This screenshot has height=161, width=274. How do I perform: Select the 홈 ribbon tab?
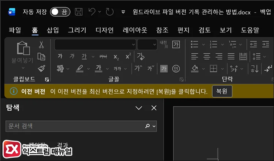pyautogui.click(x=35, y=30)
